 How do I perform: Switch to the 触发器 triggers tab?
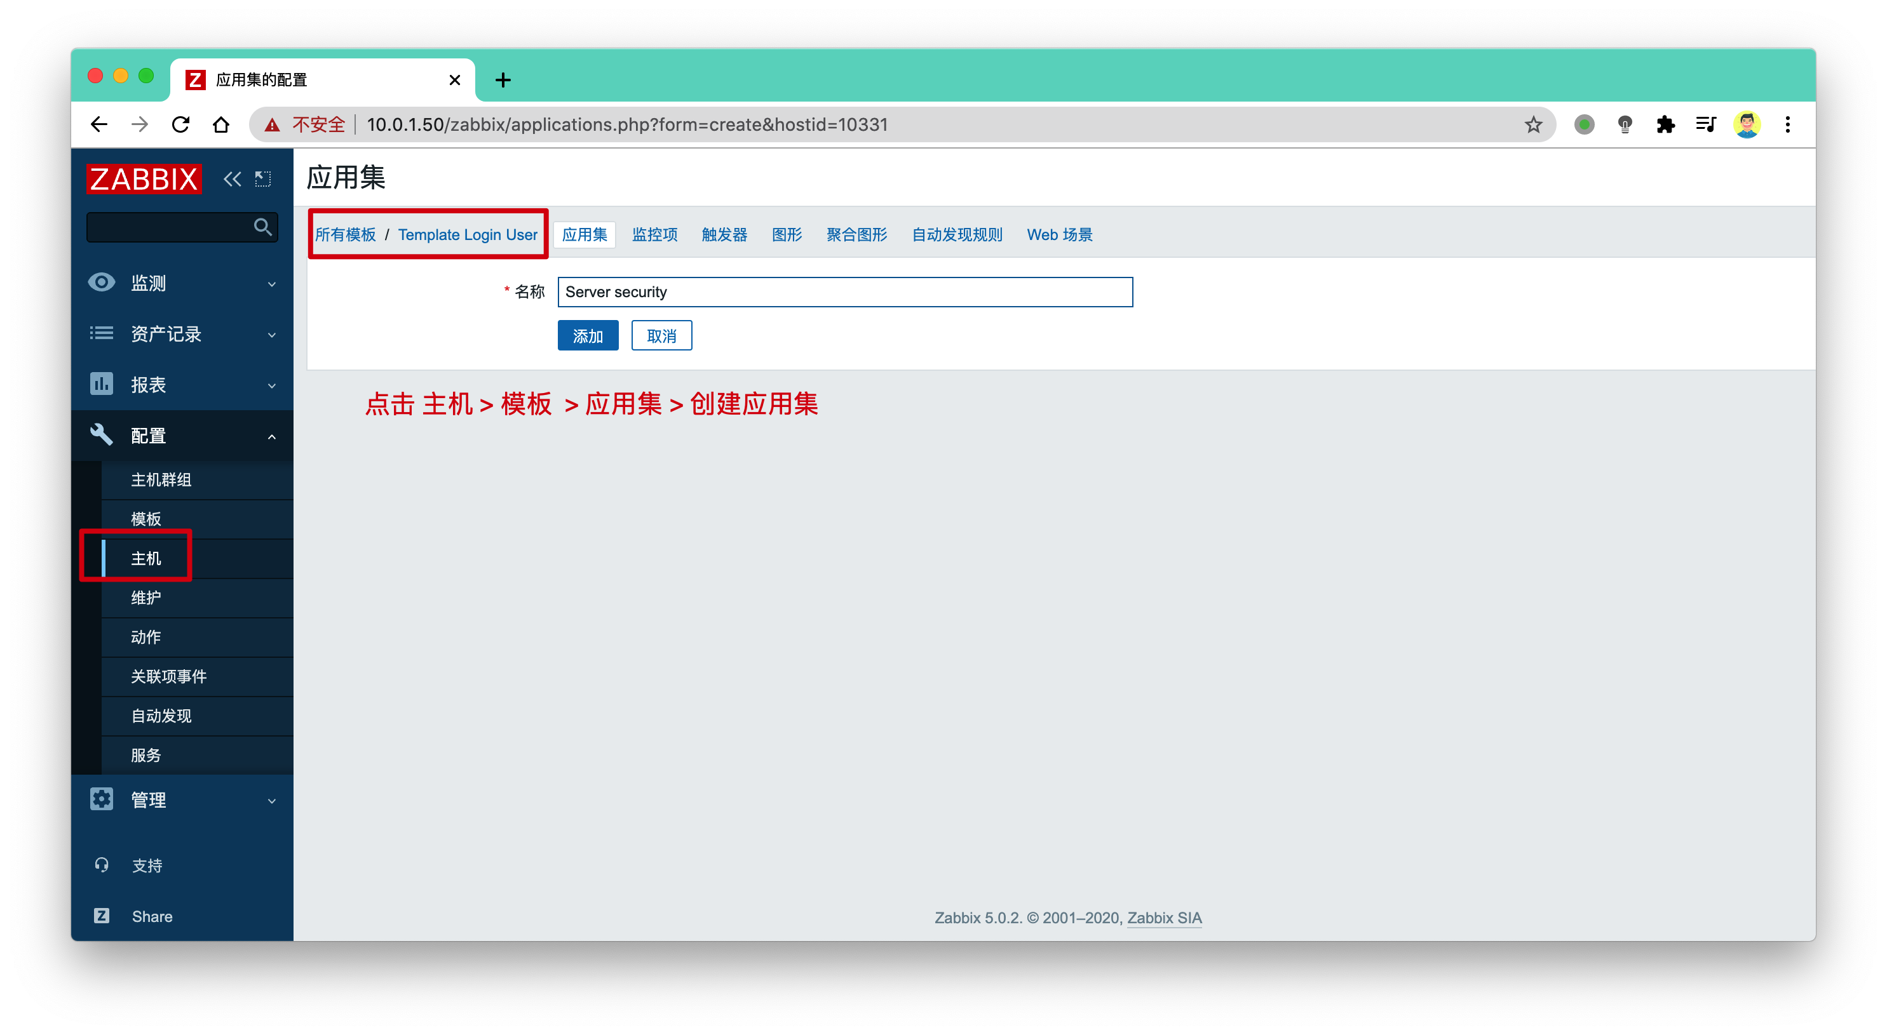[x=724, y=234]
